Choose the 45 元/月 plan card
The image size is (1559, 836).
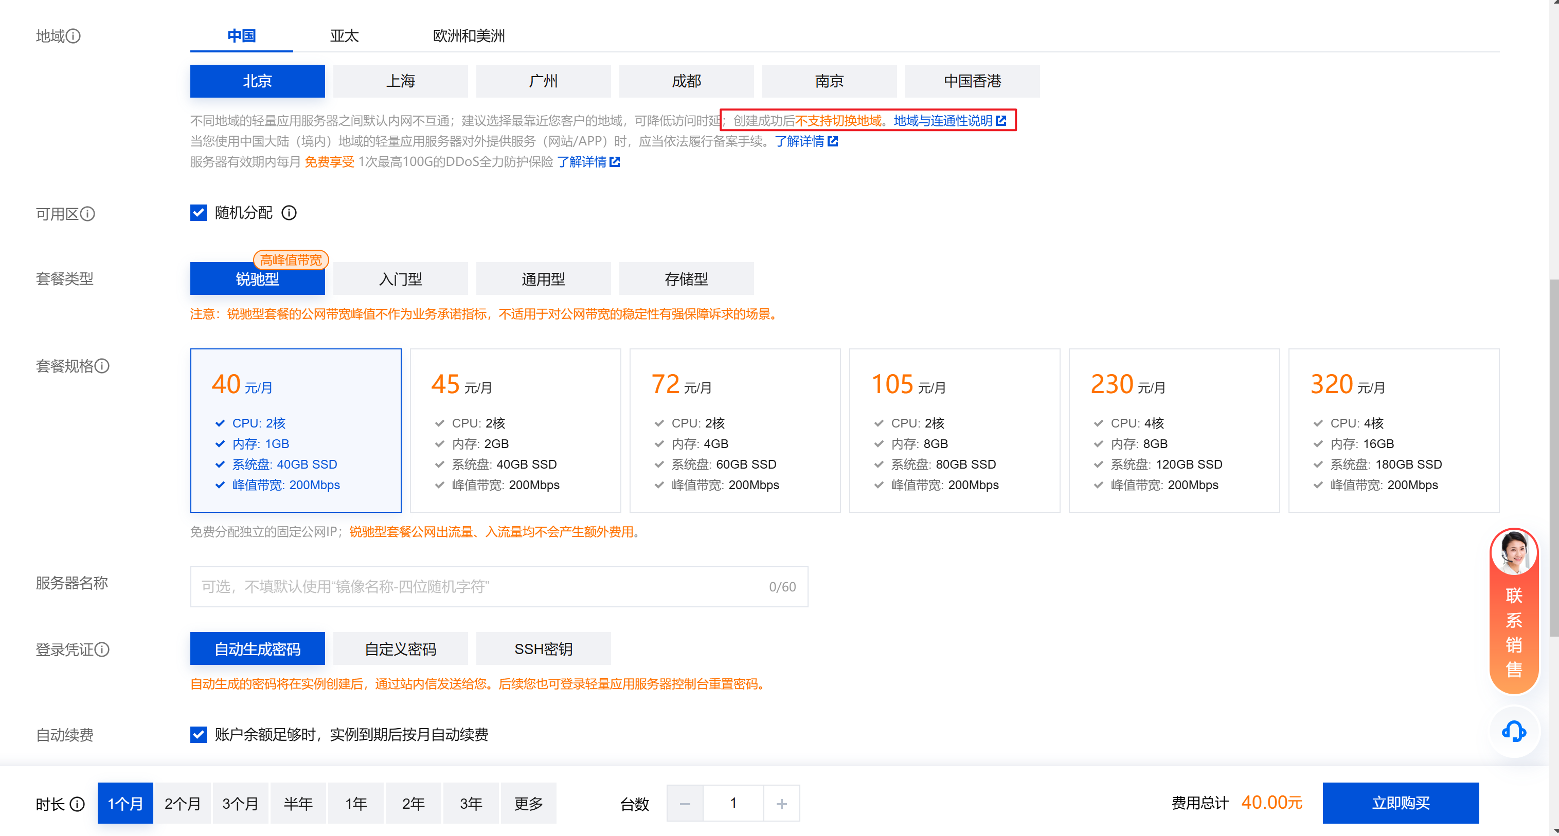[x=515, y=431]
